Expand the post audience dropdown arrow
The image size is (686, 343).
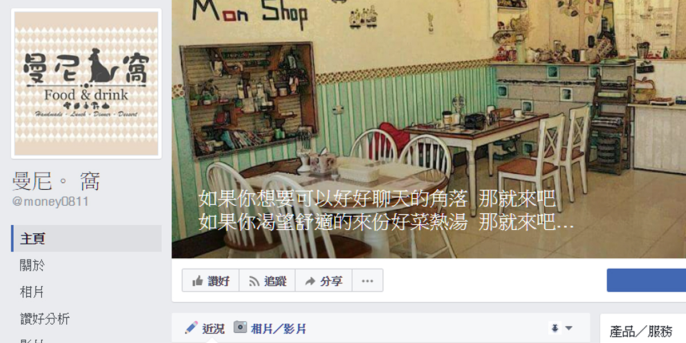click(569, 328)
